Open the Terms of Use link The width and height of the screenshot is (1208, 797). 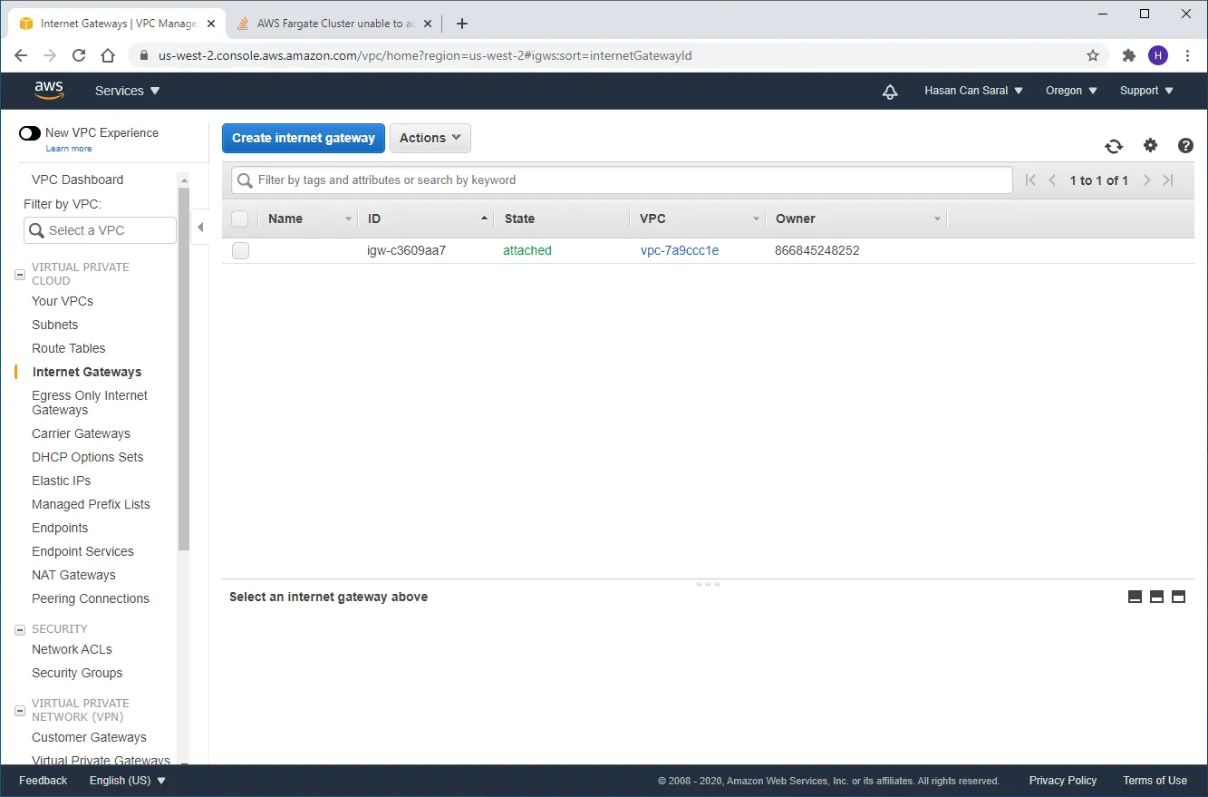click(x=1155, y=781)
